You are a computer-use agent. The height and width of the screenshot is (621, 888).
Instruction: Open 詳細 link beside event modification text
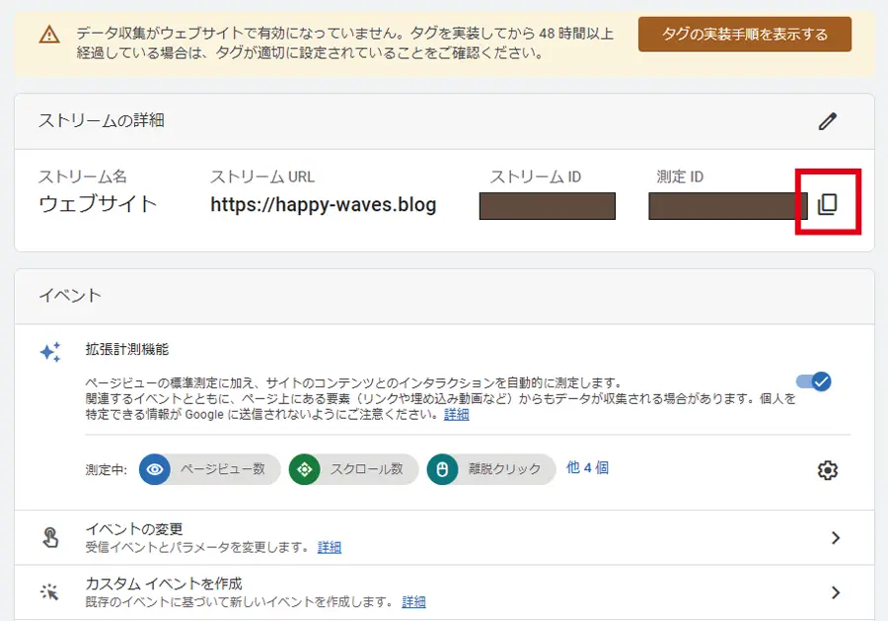330,547
